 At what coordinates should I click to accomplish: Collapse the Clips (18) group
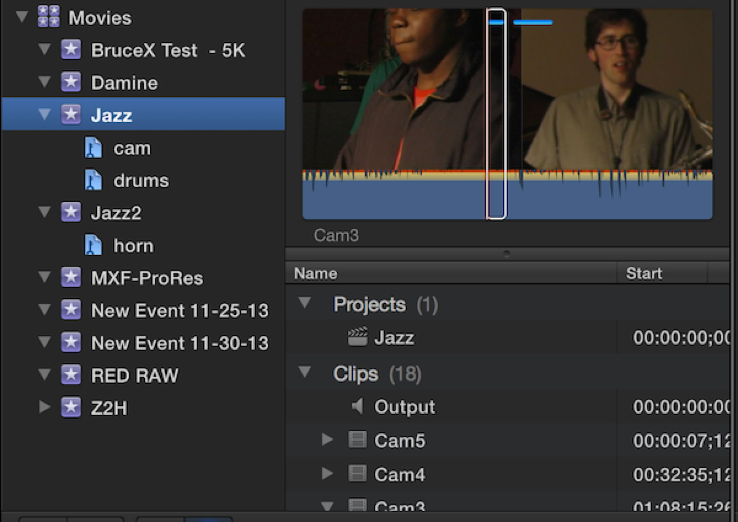pos(304,372)
